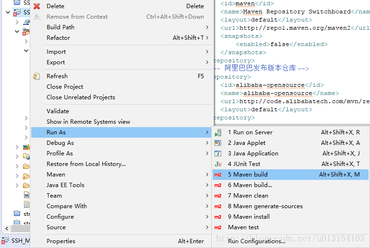
Task: Click the Run on Server icon
Action: coord(218,132)
